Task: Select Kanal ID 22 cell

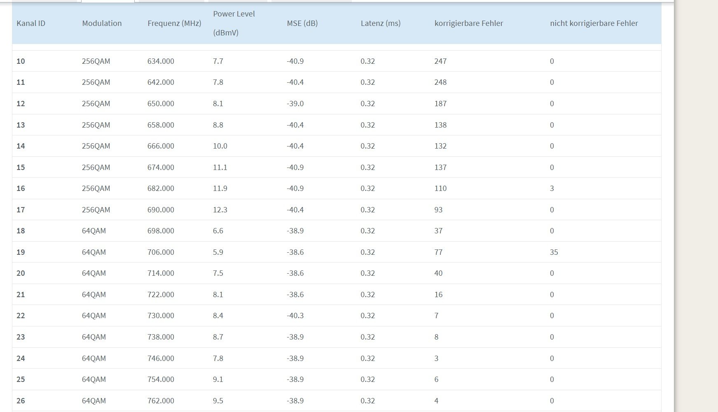Action: point(21,316)
